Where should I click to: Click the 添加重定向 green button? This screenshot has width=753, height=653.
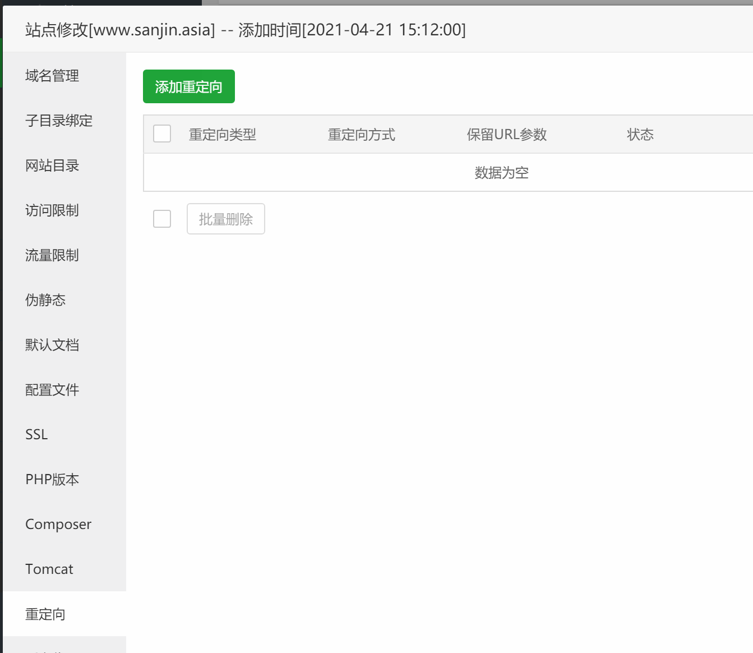click(189, 86)
